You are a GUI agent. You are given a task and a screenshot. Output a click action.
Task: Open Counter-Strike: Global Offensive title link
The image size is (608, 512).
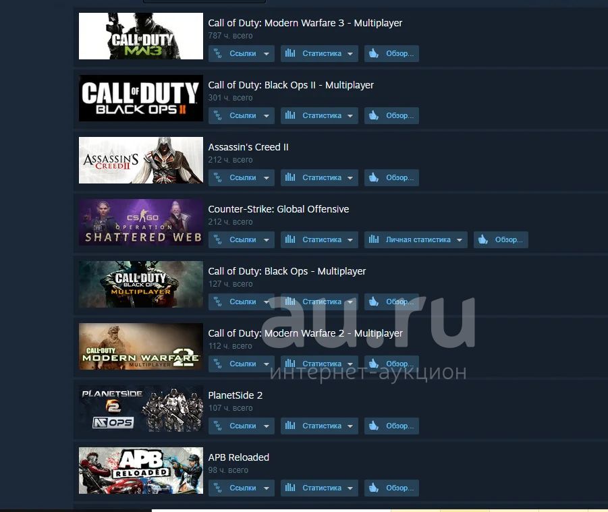(x=279, y=209)
